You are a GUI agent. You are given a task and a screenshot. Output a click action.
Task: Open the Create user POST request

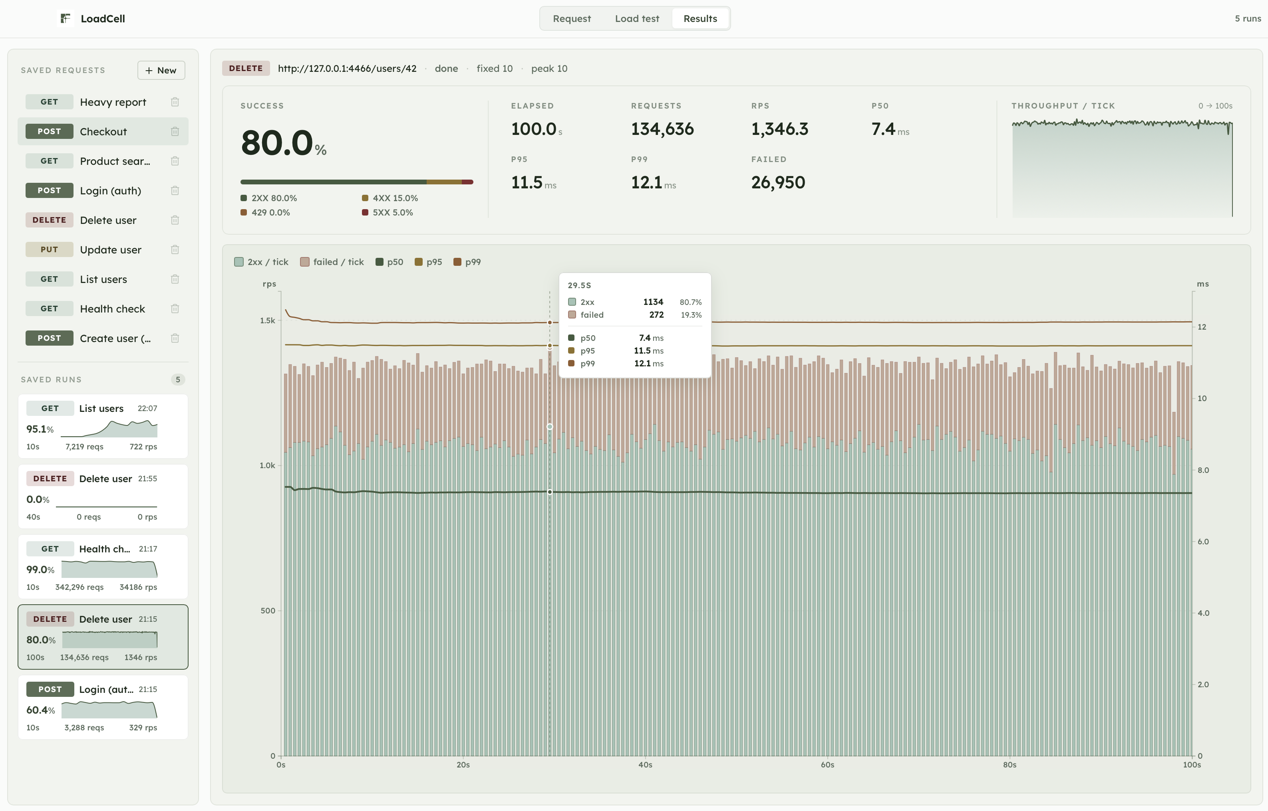(103, 338)
